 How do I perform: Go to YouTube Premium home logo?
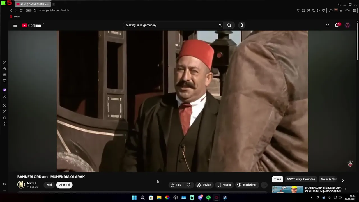(x=32, y=25)
